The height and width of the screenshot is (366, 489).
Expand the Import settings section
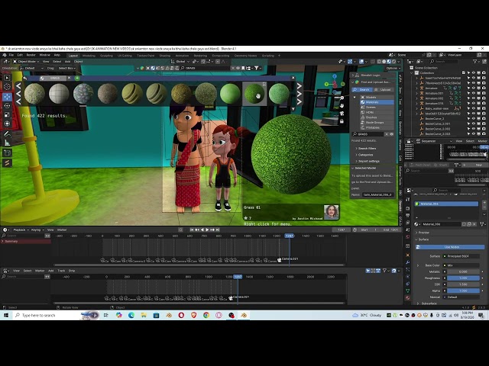click(368, 161)
